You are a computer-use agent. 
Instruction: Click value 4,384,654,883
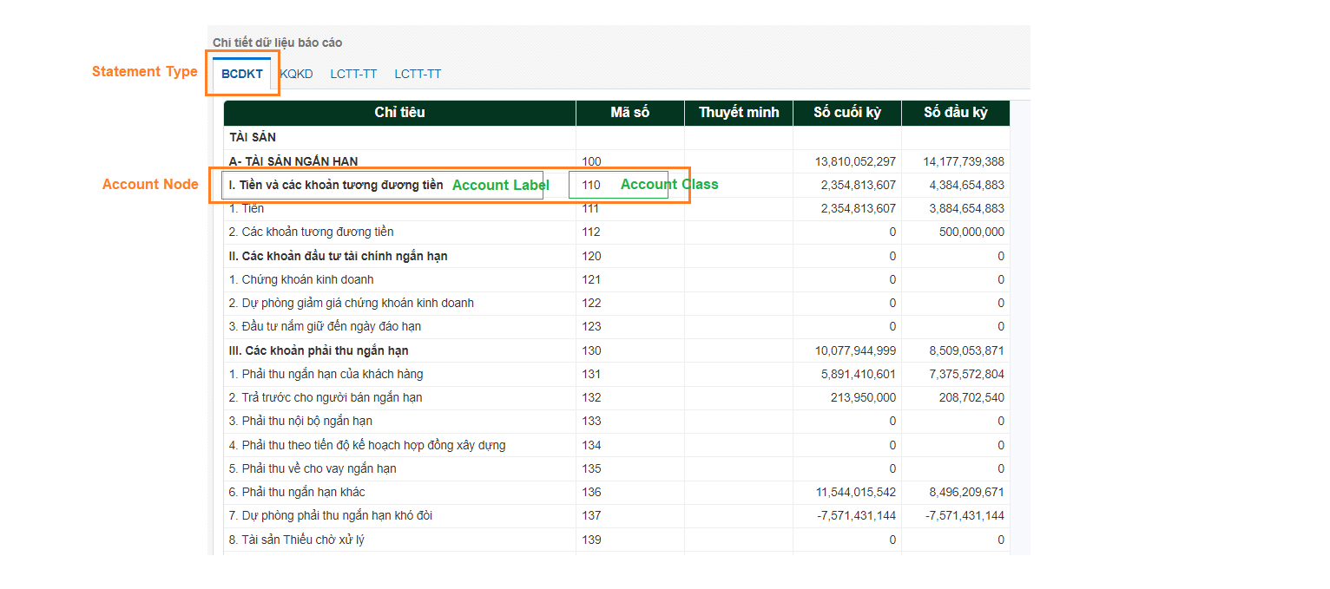pos(967,185)
